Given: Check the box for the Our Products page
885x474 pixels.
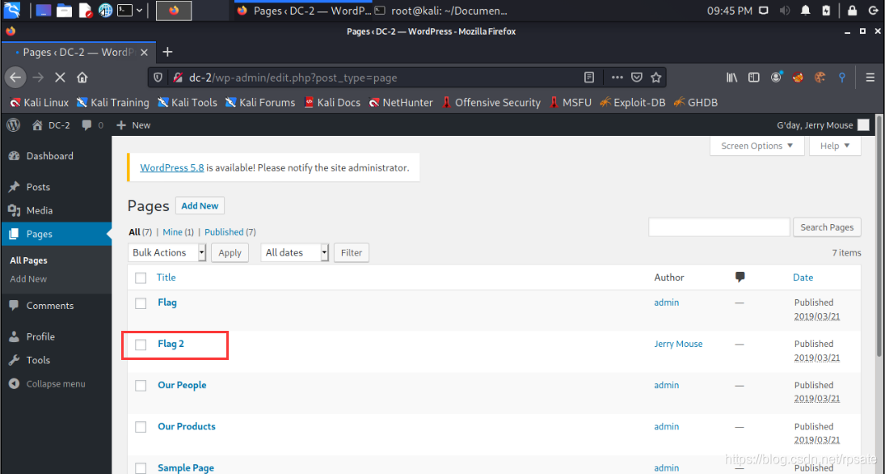Looking at the screenshot, I should click(141, 427).
